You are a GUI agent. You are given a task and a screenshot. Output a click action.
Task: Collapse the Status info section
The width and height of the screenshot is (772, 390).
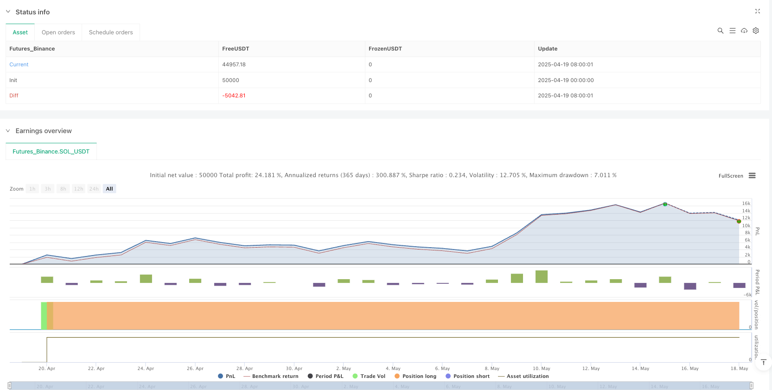point(8,12)
